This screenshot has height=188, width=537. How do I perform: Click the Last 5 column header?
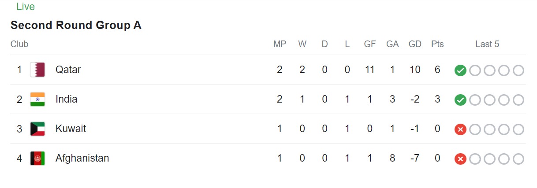coord(487,44)
